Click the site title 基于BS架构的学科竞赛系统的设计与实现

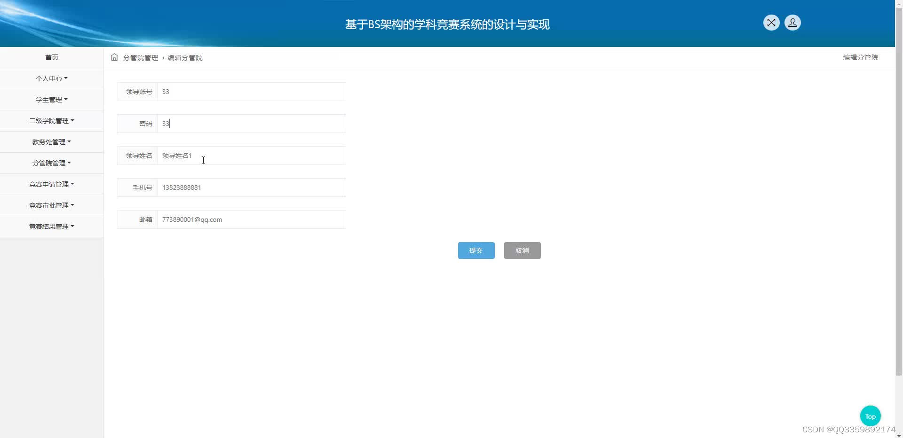pos(447,24)
